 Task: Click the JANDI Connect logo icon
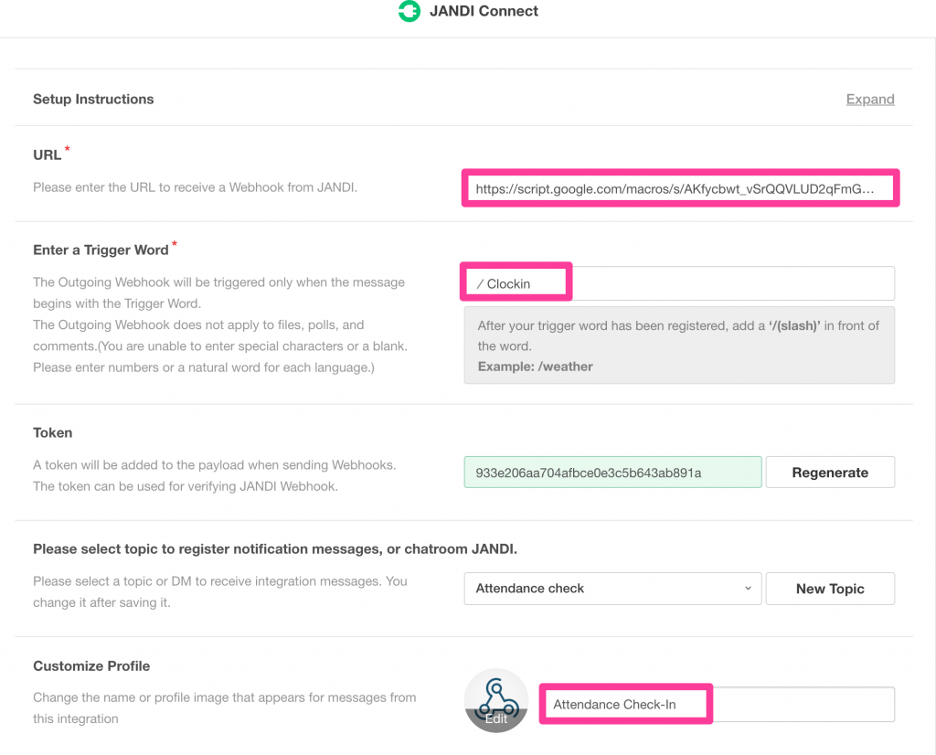tap(409, 12)
